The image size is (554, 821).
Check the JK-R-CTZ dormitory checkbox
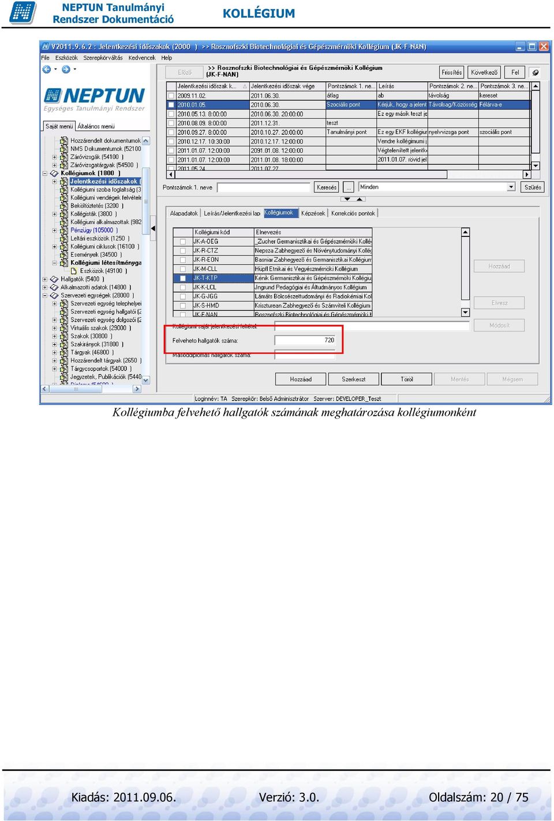click(x=182, y=251)
